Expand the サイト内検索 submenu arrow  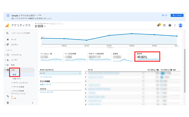point(12,91)
